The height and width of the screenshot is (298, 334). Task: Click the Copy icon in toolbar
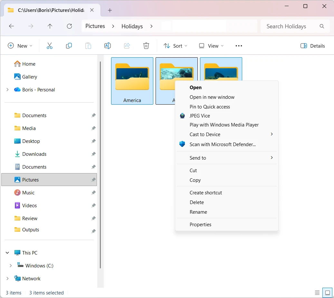(x=69, y=46)
